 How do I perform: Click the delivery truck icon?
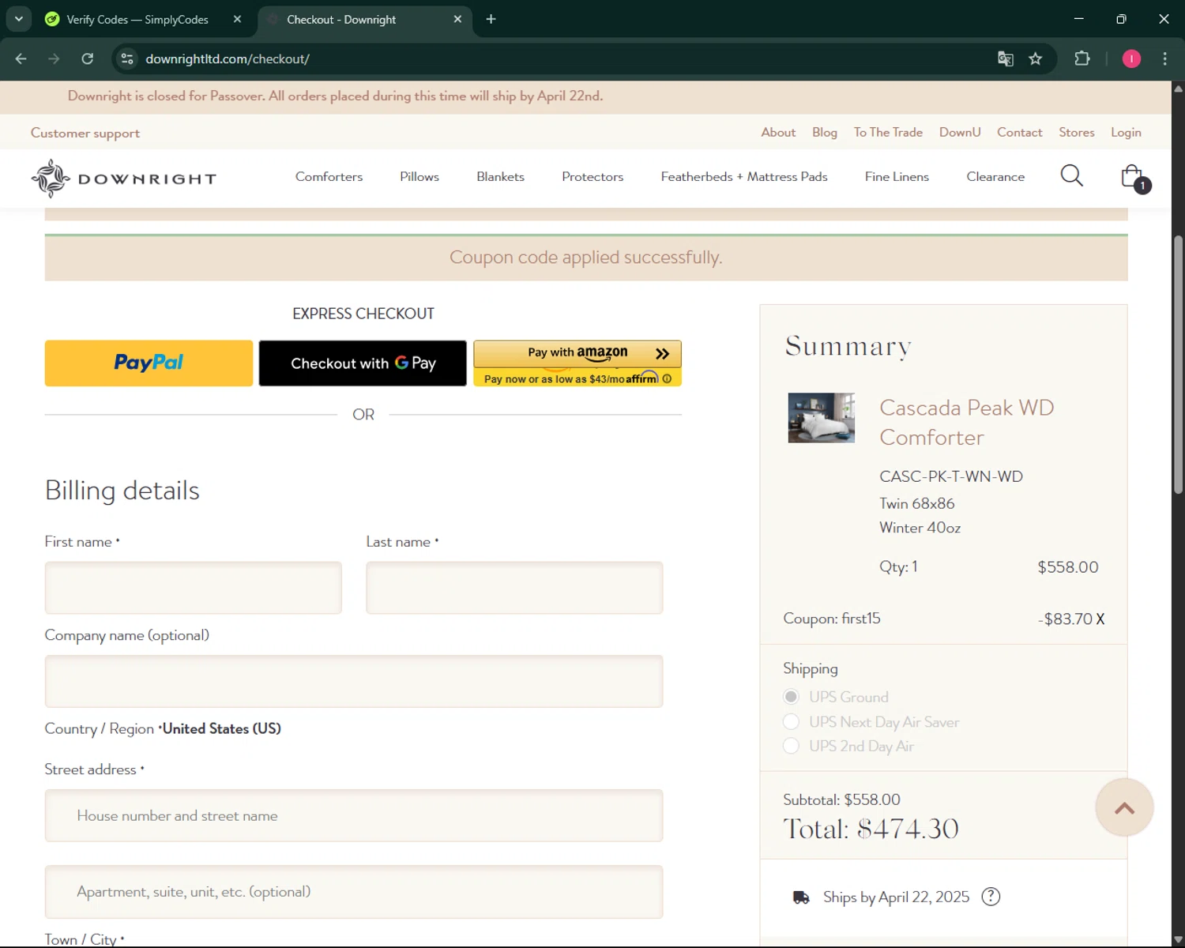[x=801, y=897]
